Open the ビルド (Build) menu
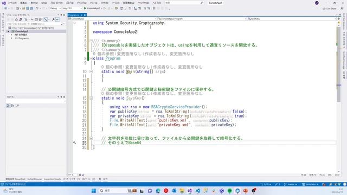This screenshot has width=347, height=195. (x=70, y=3)
